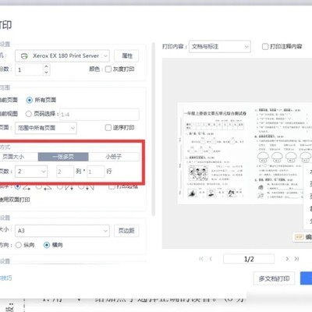Switch to the 小册子 booklet tab
The height and width of the screenshot is (312, 312).
point(114,157)
